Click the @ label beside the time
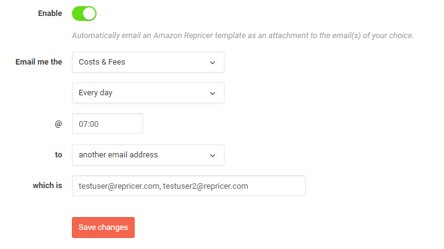Image resolution: width=444 pixels, height=249 pixels. pyautogui.click(x=58, y=124)
